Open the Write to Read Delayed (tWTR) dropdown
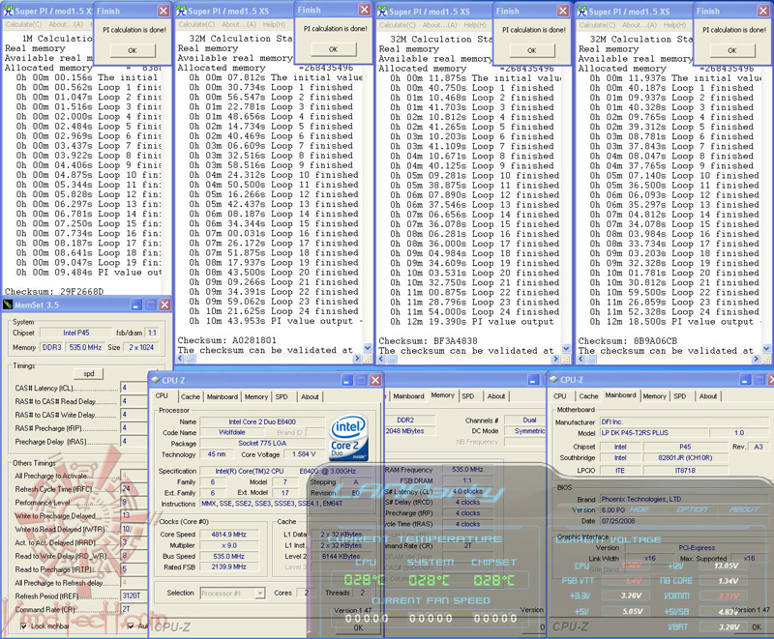Viewport: 774px width, 639px height. click(x=134, y=529)
